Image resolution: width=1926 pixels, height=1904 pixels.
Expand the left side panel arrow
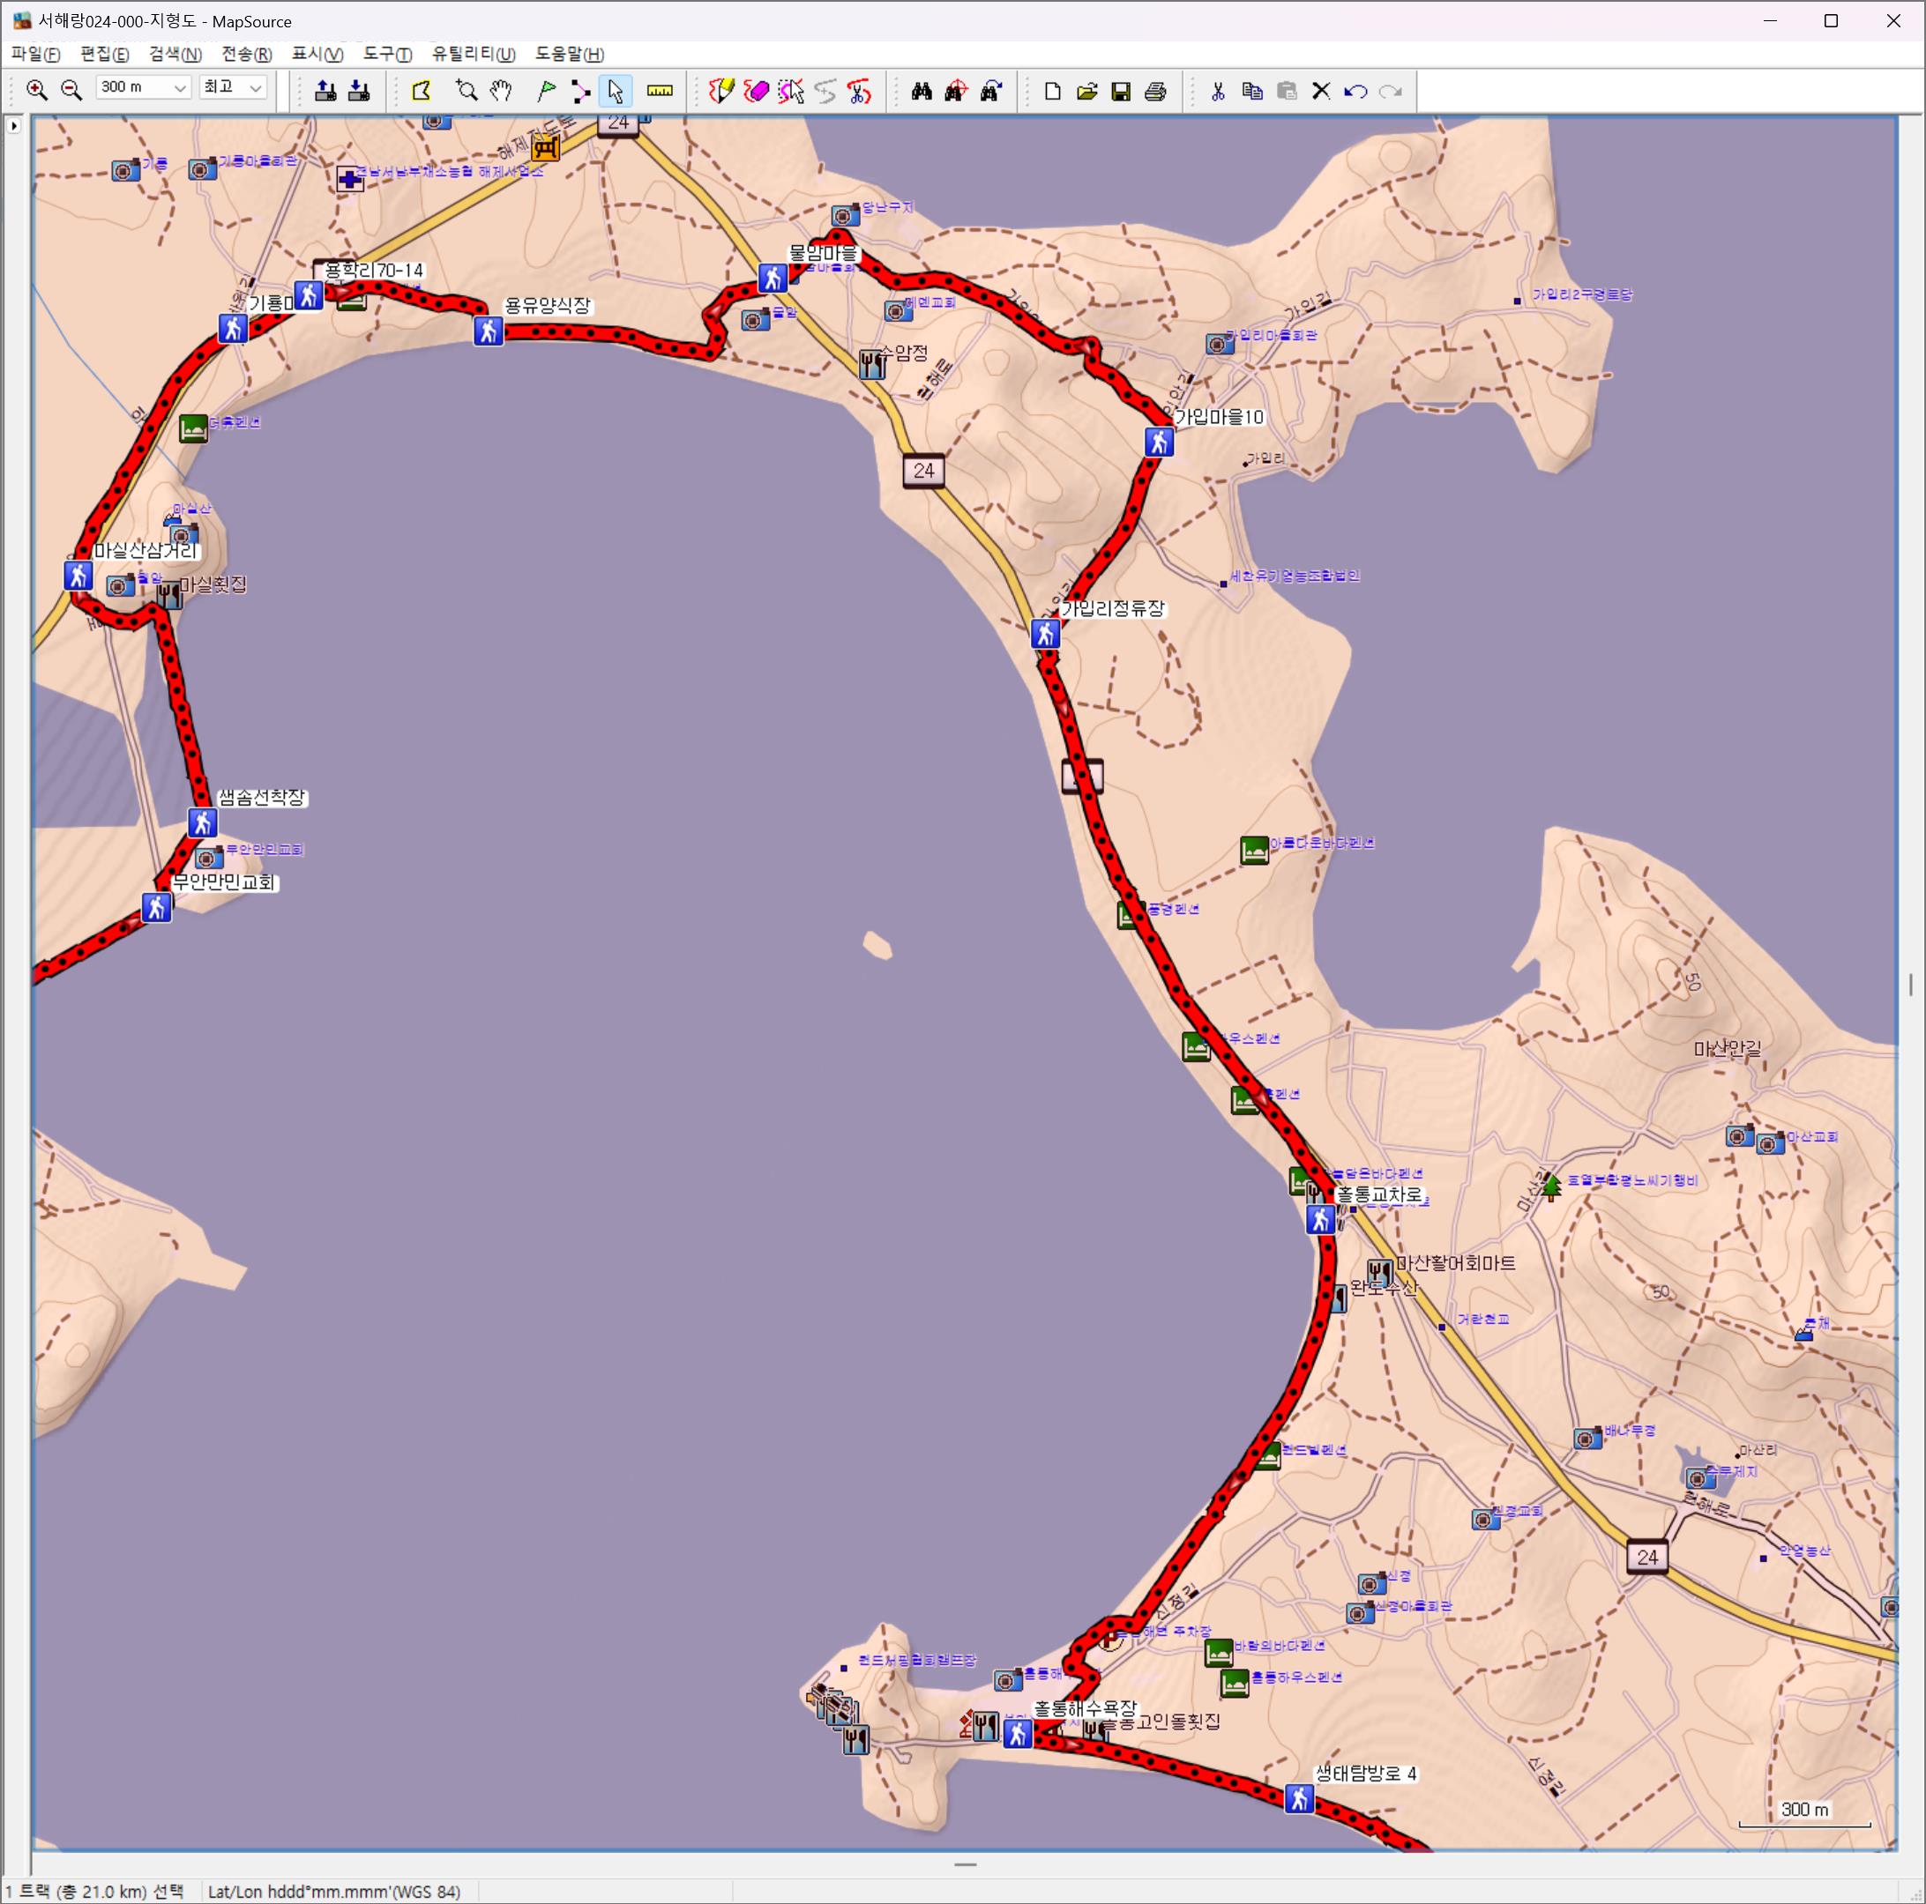13,125
